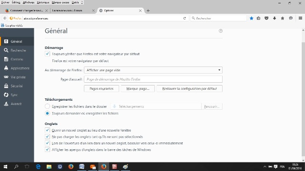Image resolution: width=305 pixels, height=171 pixels.
Task: Open Microsoft Edge from taskbar
Action: click(x=38, y=167)
